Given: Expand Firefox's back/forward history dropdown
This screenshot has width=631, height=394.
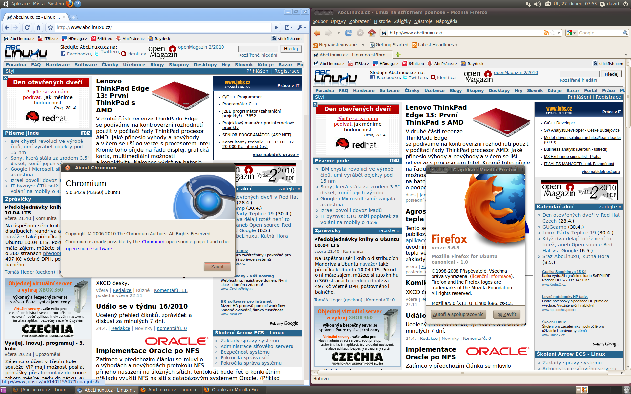Looking at the screenshot, I should (338, 33).
